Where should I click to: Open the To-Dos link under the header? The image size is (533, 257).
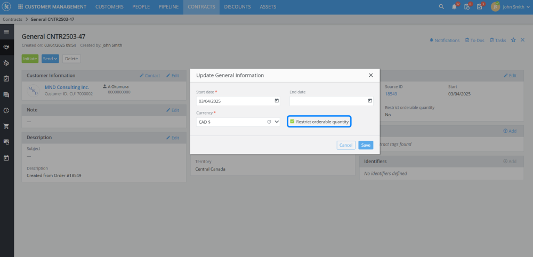pos(475,40)
